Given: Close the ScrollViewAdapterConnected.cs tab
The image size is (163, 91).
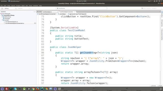Looking at the screenshot, I should (x=75, y=12).
